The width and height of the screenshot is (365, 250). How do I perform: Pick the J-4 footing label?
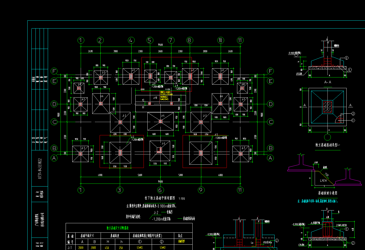pyautogui.click(x=163, y=116)
